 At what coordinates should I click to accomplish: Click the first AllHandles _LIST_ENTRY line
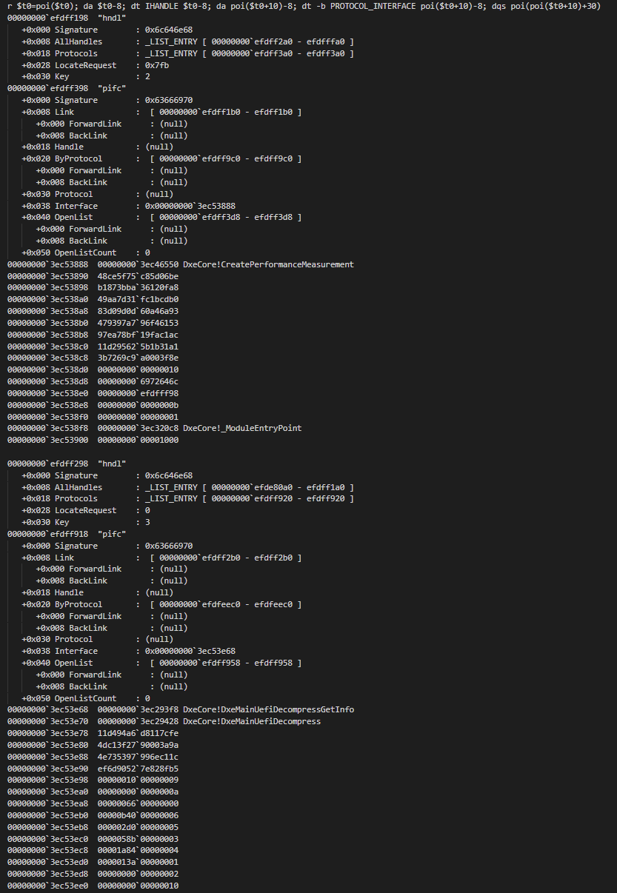187,41
